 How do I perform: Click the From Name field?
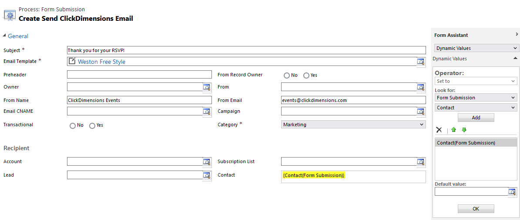coord(139,100)
